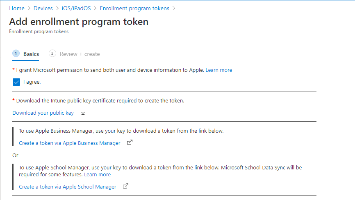Image resolution: width=355 pixels, height=200 pixels.
Task: Click Download your public key link
Action: click(x=43, y=113)
